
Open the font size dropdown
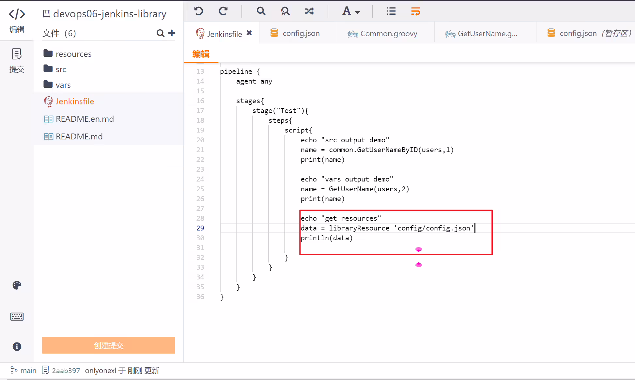[x=351, y=11]
